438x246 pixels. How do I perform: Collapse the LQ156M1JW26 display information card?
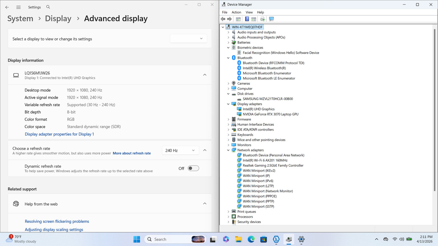(205, 75)
